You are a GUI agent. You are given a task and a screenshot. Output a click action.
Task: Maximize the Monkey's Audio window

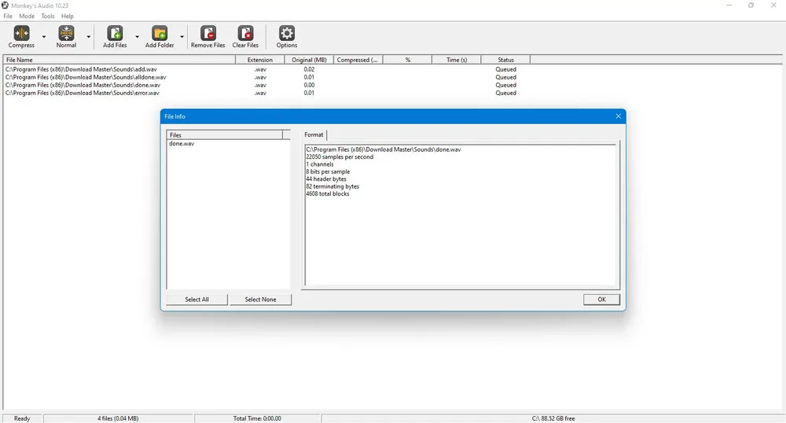pos(751,5)
